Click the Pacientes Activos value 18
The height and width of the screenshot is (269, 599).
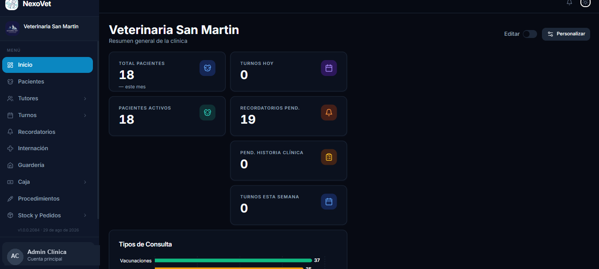127,119
